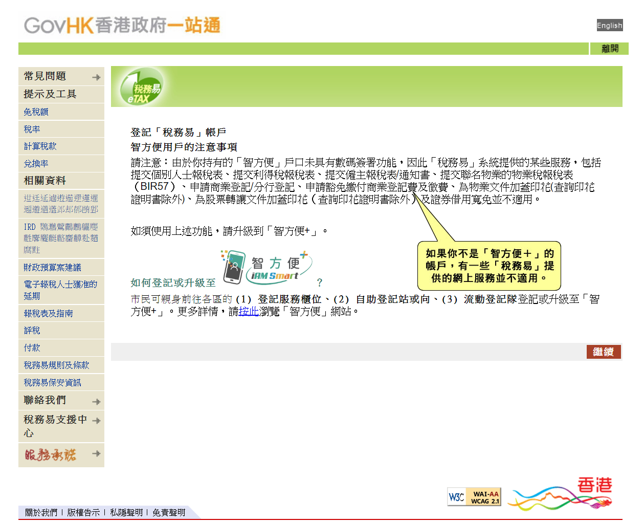Open the W3C WAI-AA WCAG 2.1 badge
The width and height of the screenshot is (644, 522).
coord(474,496)
